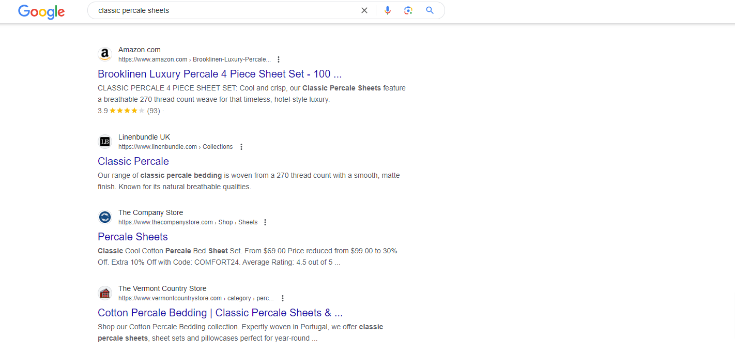Click the snippet mentioning smooth, matte finish
The width and height of the screenshot is (735, 352).
click(x=249, y=181)
